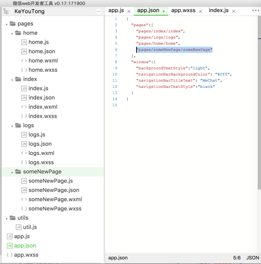This screenshot has height=264, width=261.
Task: Open app.wxss from the project root
Action: point(26,255)
